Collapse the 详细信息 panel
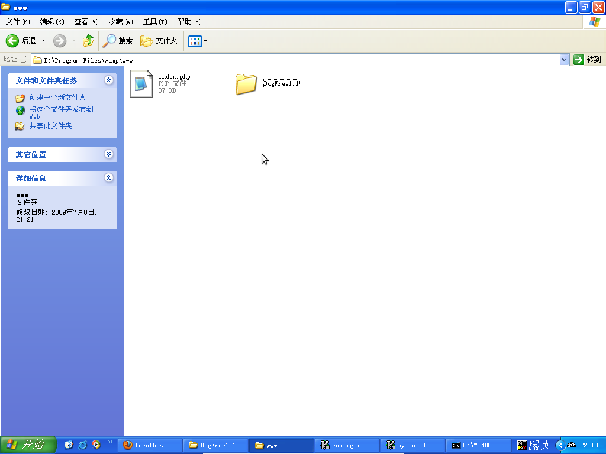Image resolution: width=606 pixels, height=454 pixels. tap(109, 177)
